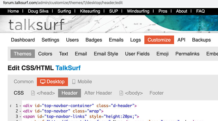Go to the Surfing section link

pyautogui.click(x=64, y=11)
